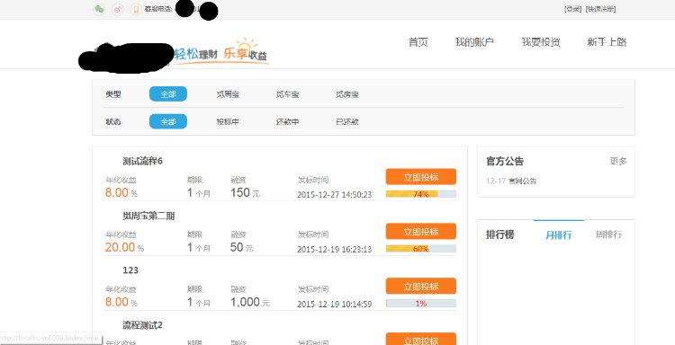675x345 pixels.
Task: Click 立即投标 for 流程测试2
Action: (x=421, y=339)
